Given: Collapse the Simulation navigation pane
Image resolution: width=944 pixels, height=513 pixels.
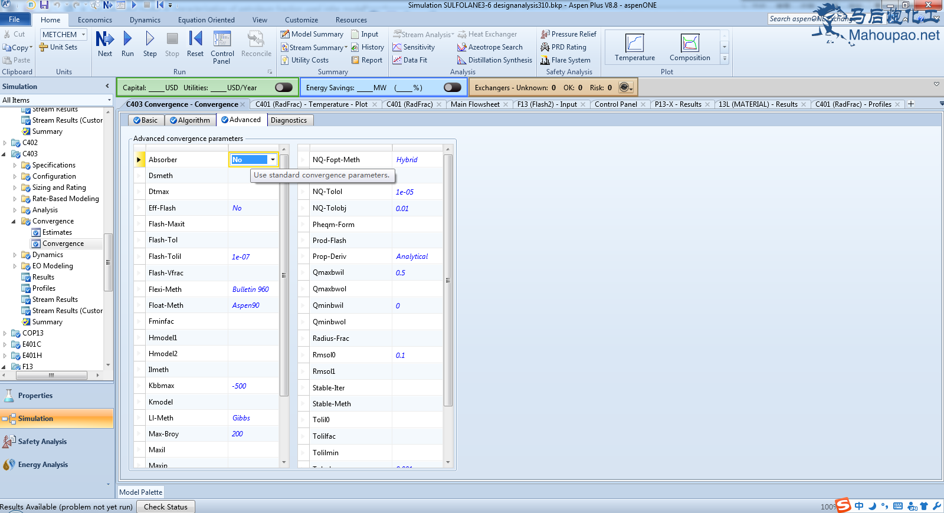Looking at the screenshot, I should pyautogui.click(x=107, y=86).
